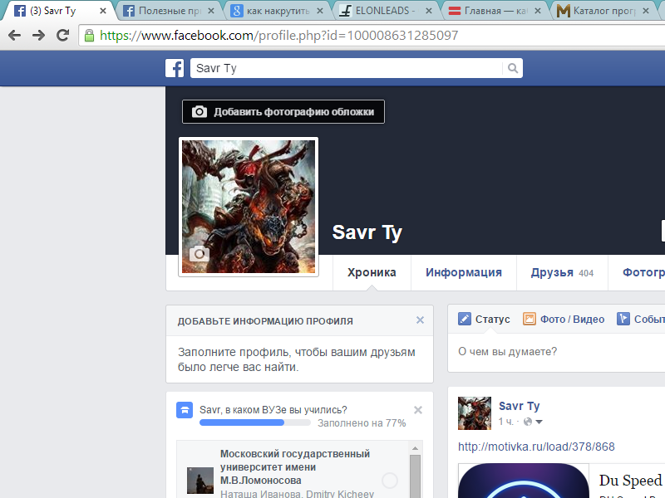Click university list scrollbar up arrow
This screenshot has width=665, height=498.
click(x=415, y=448)
